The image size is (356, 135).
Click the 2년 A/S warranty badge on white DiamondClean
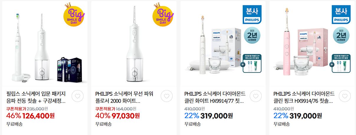(x=252, y=35)
